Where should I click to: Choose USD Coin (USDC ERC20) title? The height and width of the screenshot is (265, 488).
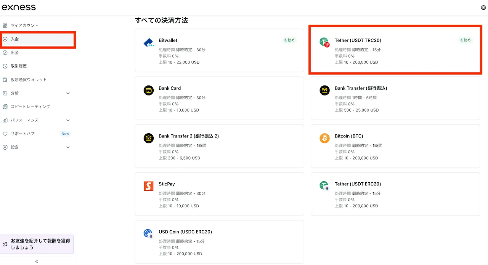pyautogui.click(x=185, y=232)
